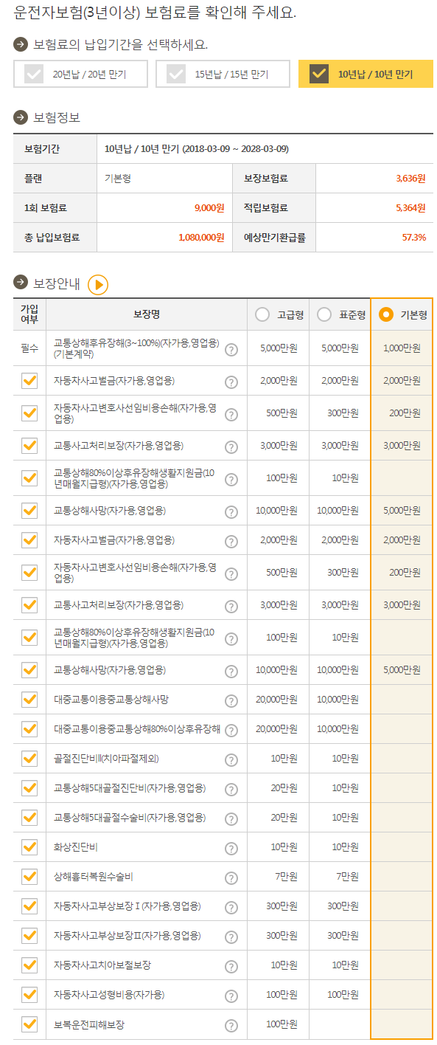Toggle the 상해흉터복원수술비 checkbox

click(x=29, y=876)
